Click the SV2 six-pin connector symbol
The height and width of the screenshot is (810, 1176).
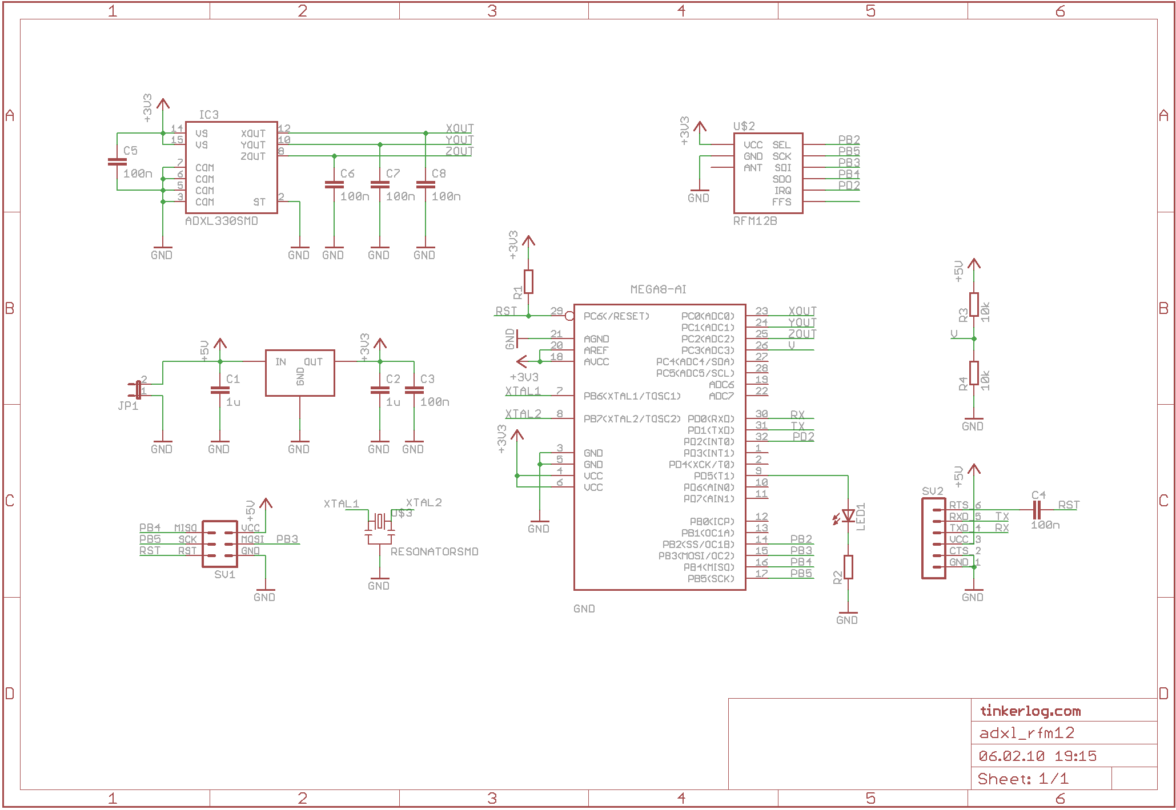(933, 538)
